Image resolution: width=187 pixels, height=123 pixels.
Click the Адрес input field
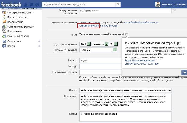click(x=101, y=60)
